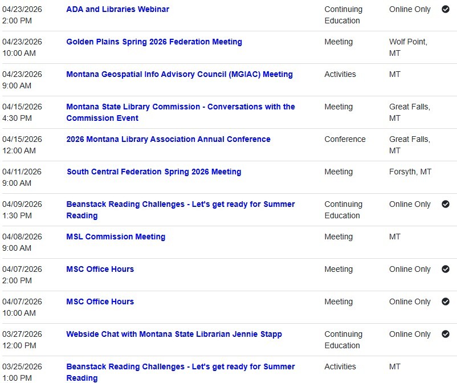The image size is (457, 383).
Task: Open 2026 Montana Library Association Annual Conference
Action: 168,139
